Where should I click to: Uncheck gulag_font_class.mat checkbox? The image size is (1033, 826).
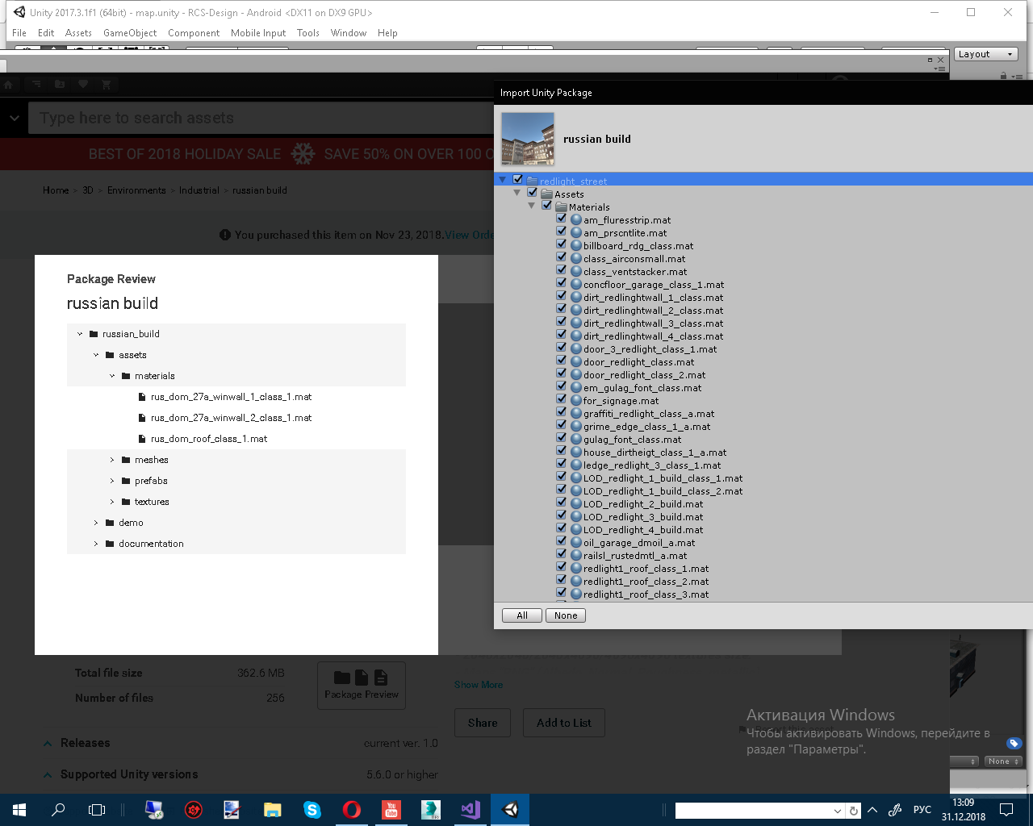pos(562,438)
